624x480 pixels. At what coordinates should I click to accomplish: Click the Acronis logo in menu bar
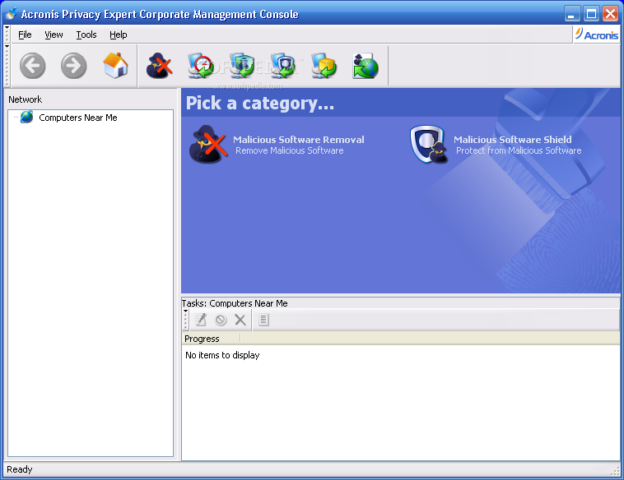[597, 35]
